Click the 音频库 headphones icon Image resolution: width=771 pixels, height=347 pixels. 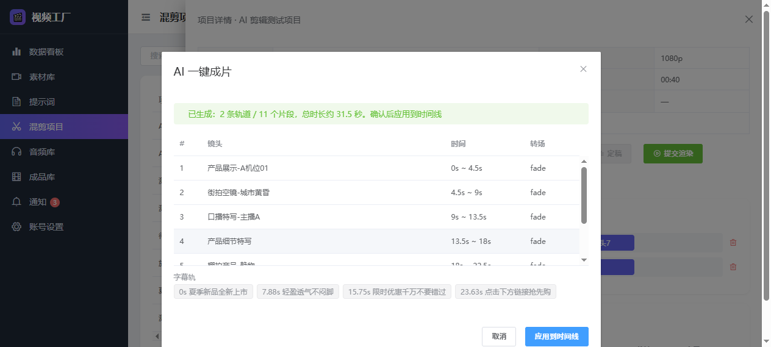coord(16,152)
